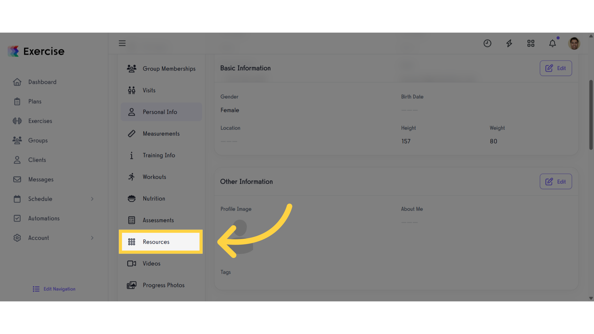Open Messages from sidebar
This screenshot has width=594, height=334.
click(41, 179)
